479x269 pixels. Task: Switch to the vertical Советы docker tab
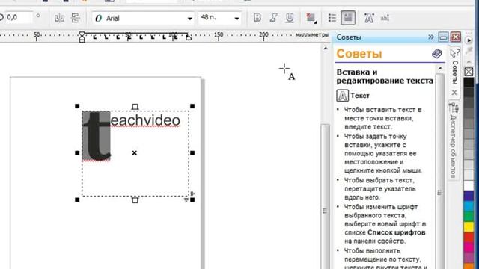pyautogui.click(x=455, y=72)
